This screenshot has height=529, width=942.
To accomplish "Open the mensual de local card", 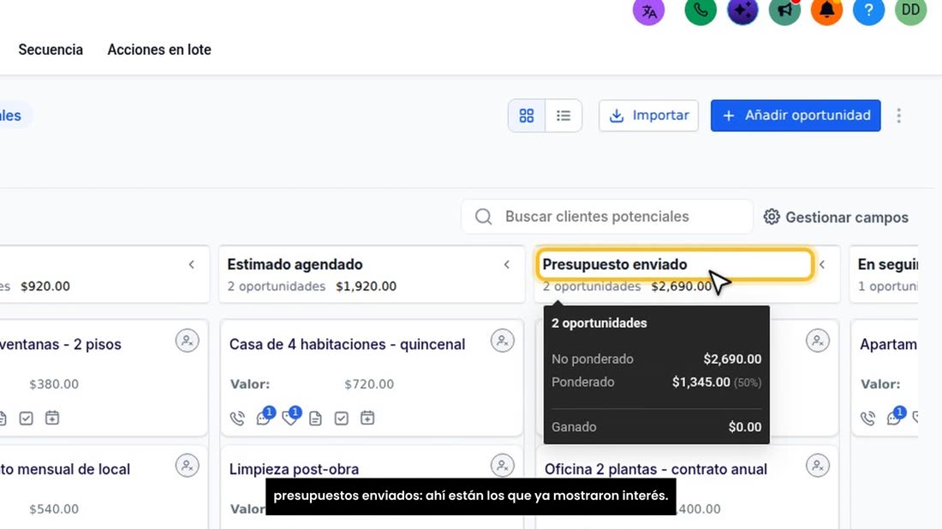I will tap(65, 469).
